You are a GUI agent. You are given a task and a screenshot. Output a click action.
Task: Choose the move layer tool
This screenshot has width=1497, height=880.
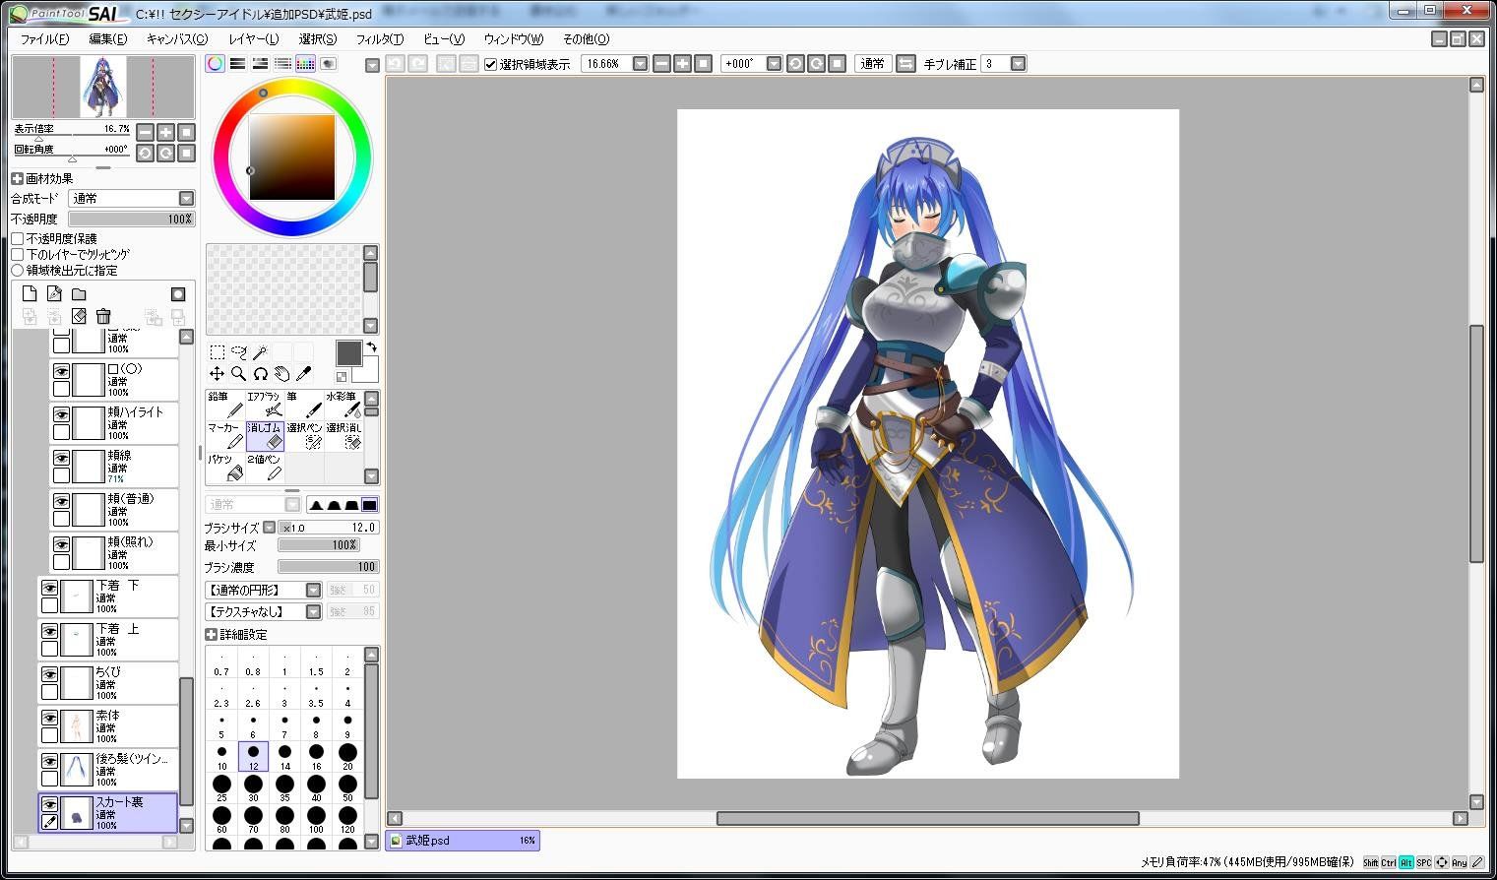point(217,374)
